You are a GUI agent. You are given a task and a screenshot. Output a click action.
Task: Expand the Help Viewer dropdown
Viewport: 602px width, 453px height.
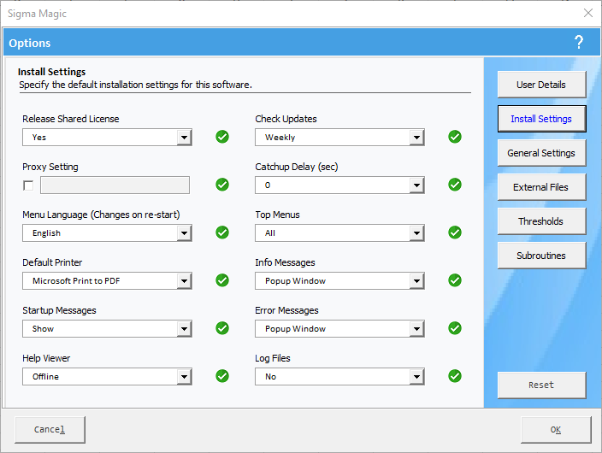click(x=184, y=377)
